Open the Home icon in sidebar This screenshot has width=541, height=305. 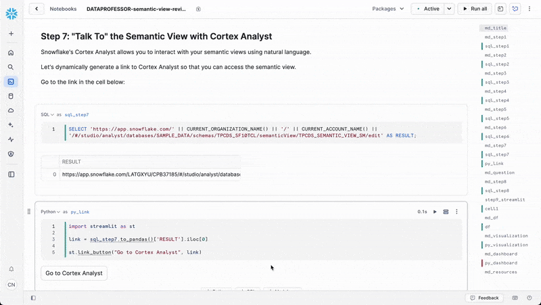(x=11, y=53)
